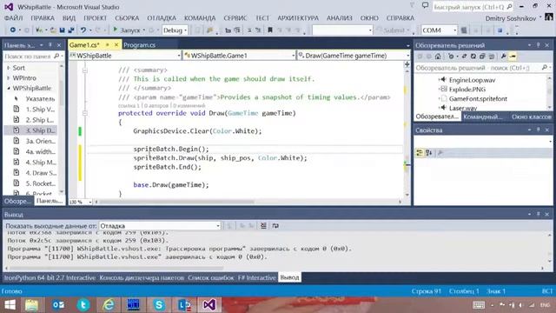556x313 pixels.
Task: Switch to the F# Interactive tab
Action: 257,277
